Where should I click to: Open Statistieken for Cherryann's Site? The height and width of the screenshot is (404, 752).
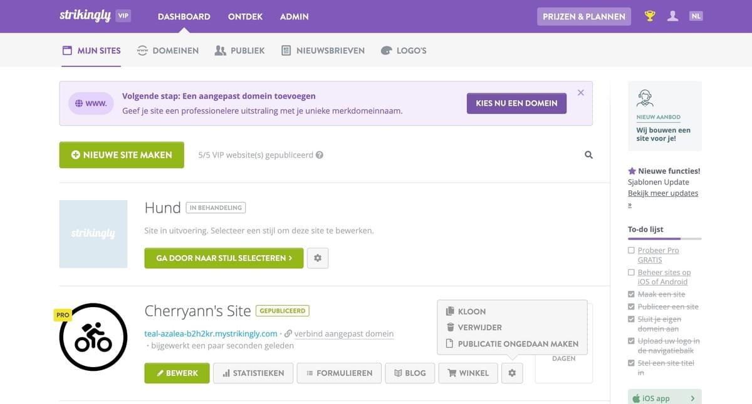[x=253, y=373]
